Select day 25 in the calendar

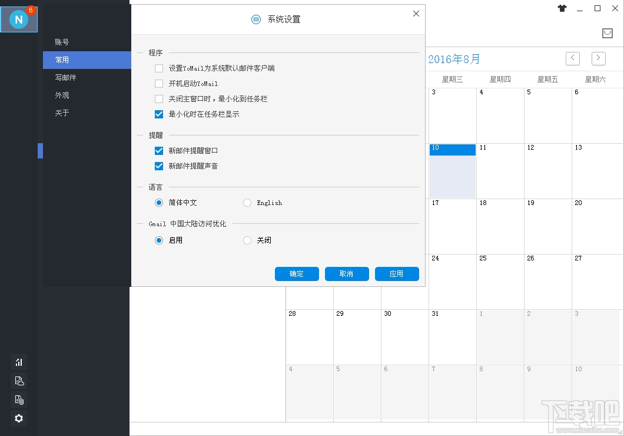tap(500, 282)
